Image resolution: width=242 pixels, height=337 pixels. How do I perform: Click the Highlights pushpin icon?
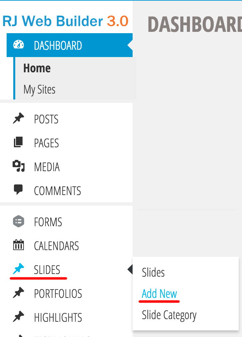coord(19,317)
